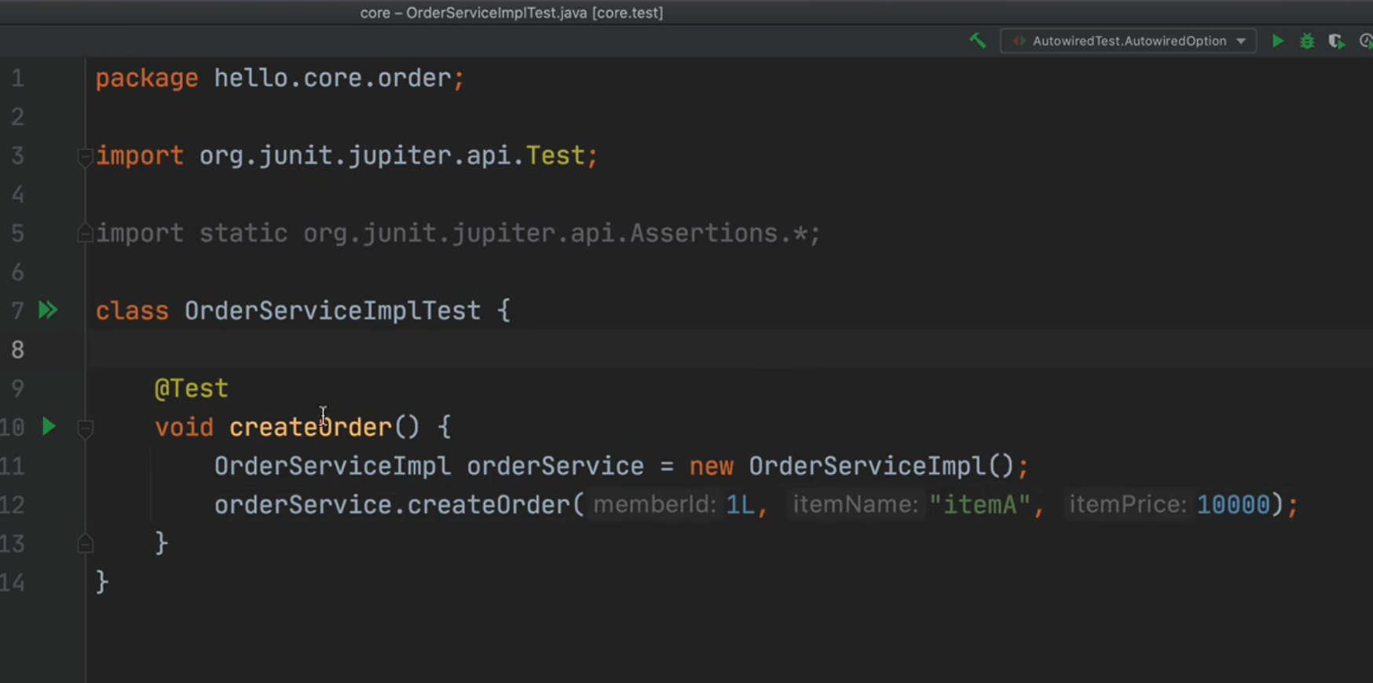
Task: Collapse the imports fold marker at line 3
Action: click(x=85, y=156)
